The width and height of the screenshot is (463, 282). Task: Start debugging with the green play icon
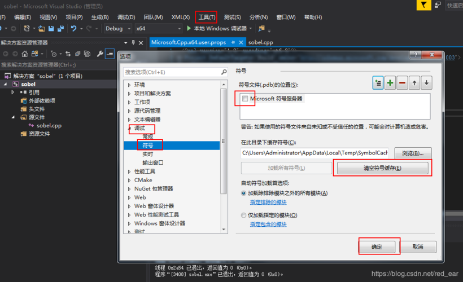[x=189, y=28]
